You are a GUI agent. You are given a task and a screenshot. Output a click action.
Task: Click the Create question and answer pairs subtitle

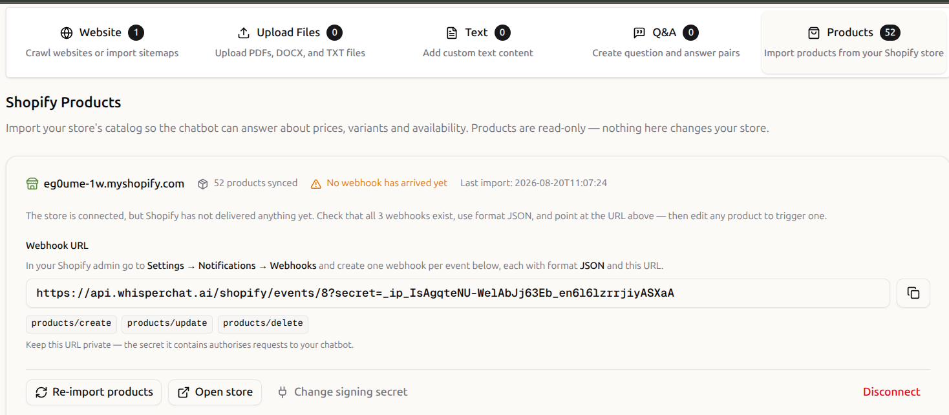[x=666, y=53]
